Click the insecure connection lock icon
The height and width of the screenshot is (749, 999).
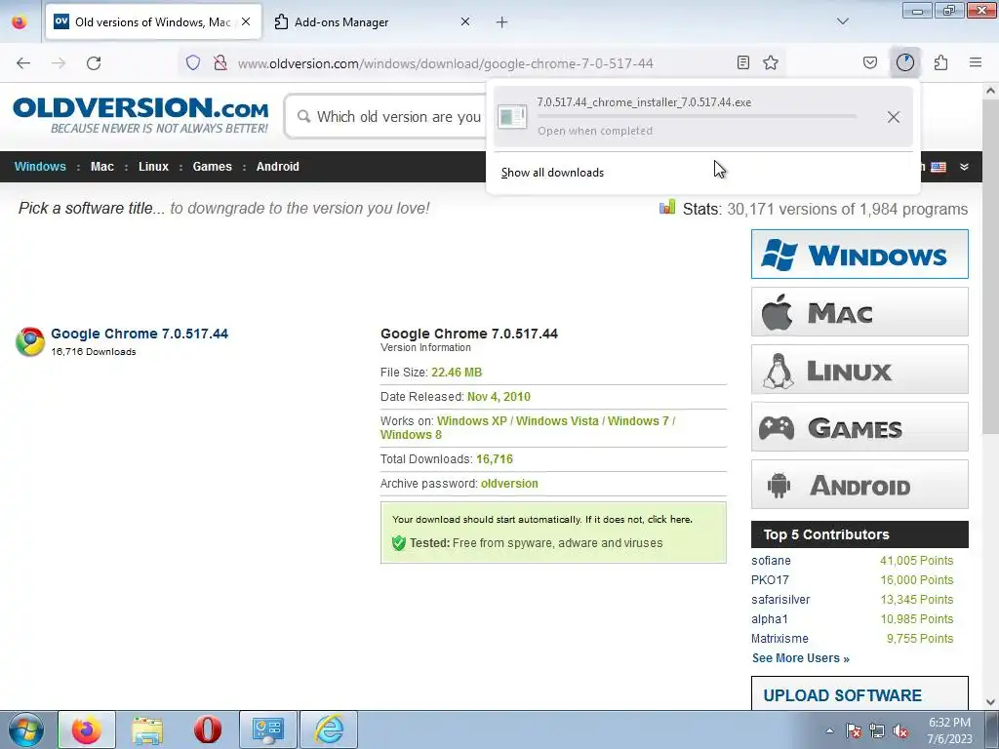coord(220,62)
